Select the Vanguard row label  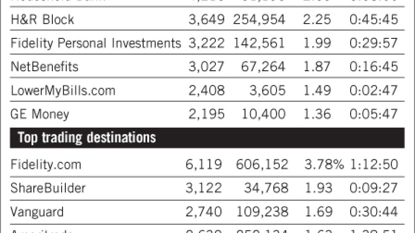pyautogui.click(x=37, y=212)
